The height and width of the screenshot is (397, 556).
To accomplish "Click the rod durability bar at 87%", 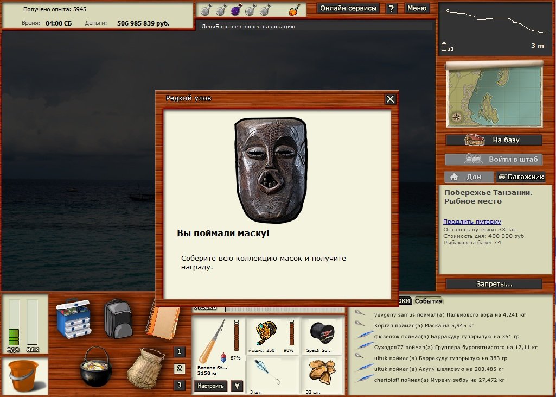I will (237, 335).
